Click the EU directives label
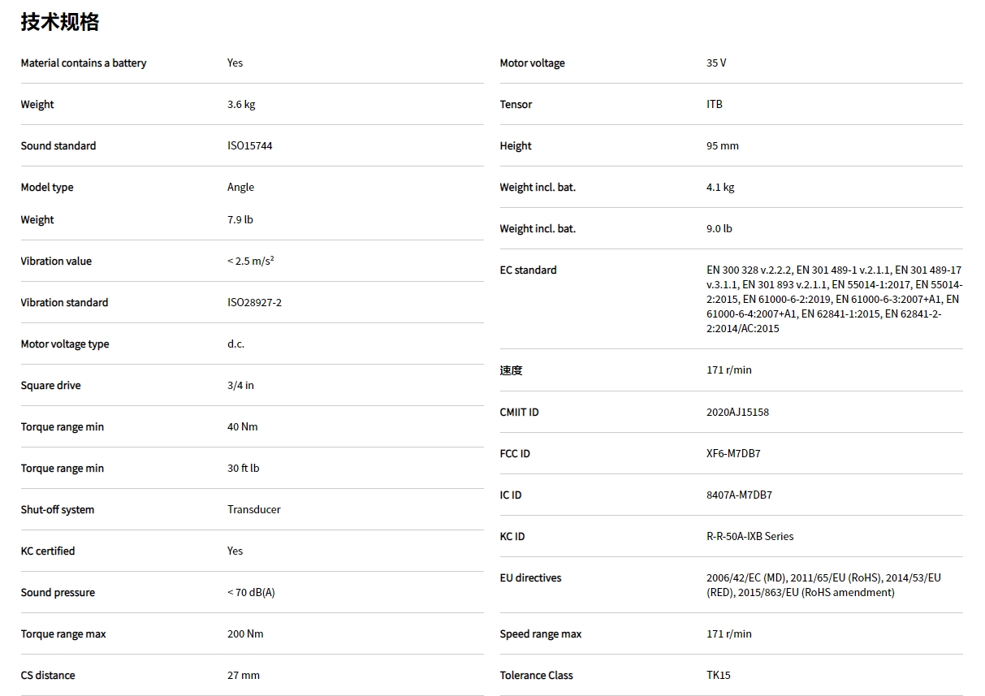Image resolution: width=985 pixels, height=696 pixels. coord(530,578)
